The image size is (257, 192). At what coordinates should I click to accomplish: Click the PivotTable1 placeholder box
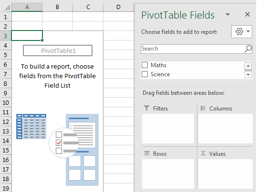(58, 51)
